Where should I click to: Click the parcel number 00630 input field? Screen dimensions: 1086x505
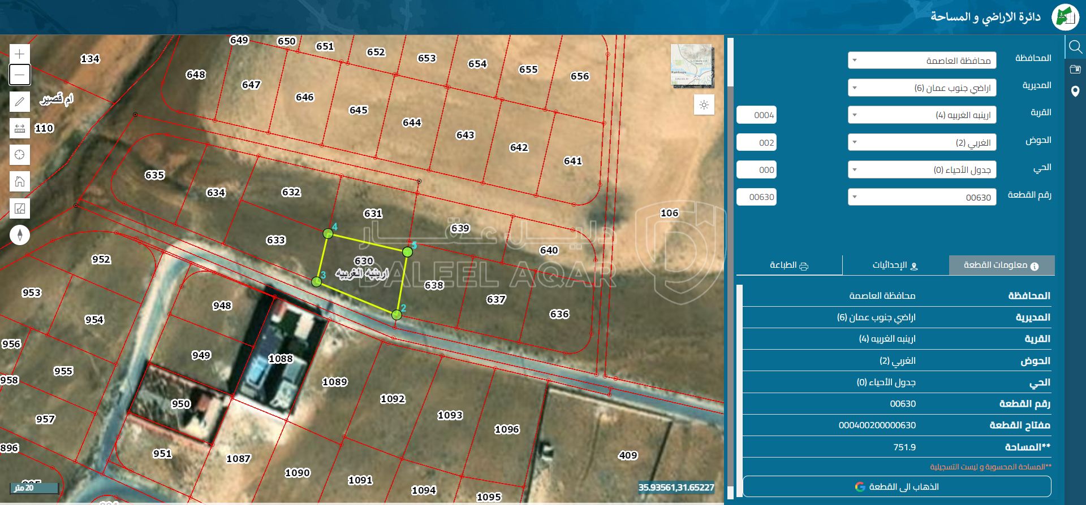pos(756,197)
